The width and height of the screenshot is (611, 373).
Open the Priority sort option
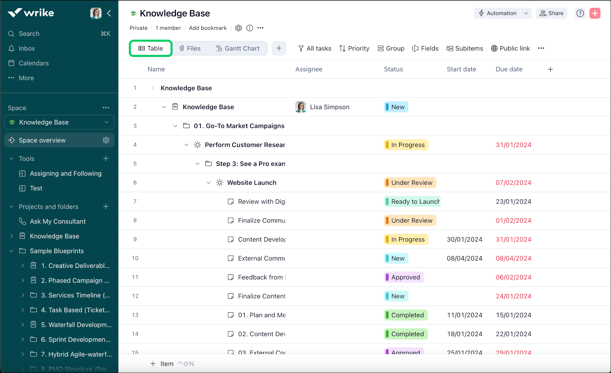[354, 48]
